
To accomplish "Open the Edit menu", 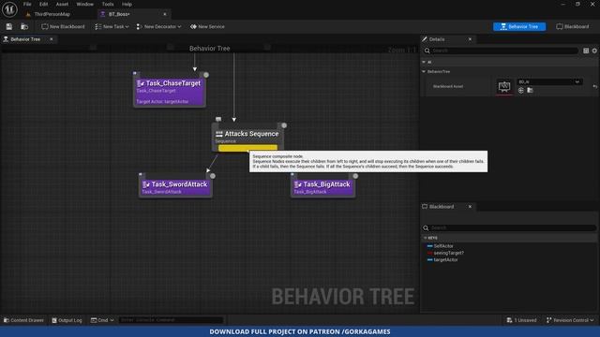I will point(44,4).
